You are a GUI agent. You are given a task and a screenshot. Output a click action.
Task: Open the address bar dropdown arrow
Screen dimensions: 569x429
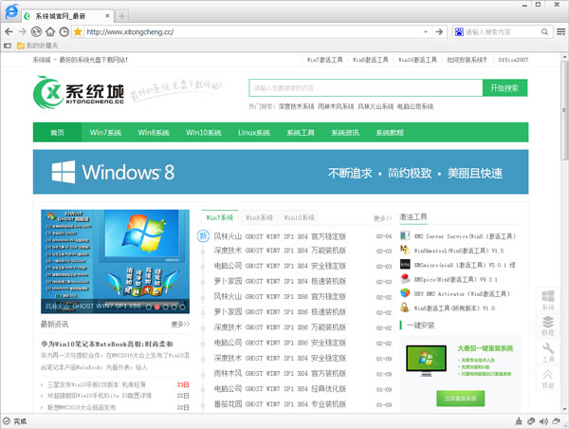tap(426, 32)
